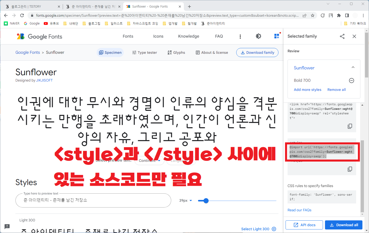Click the preview text input field
369x233 pixels.
click(93, 200)
